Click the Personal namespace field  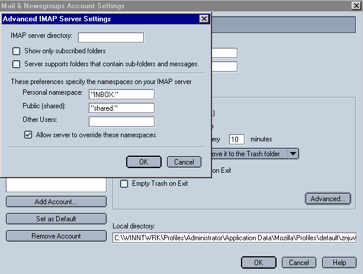(x=121, y=94)
